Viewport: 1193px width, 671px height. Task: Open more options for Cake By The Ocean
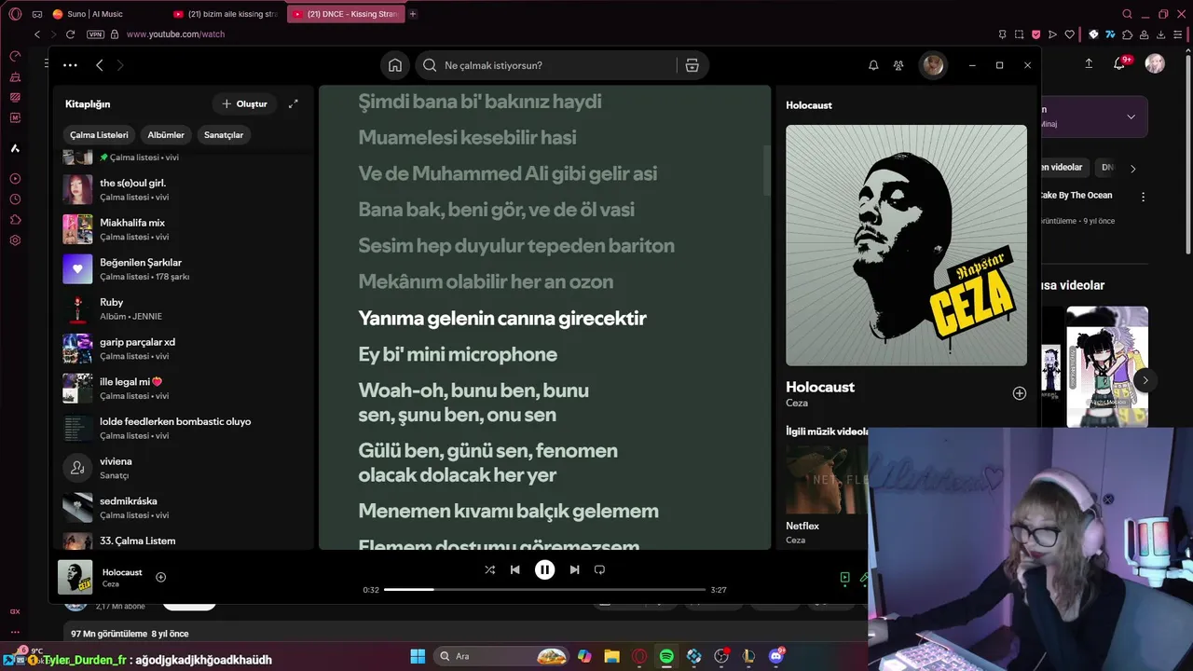[1143, 197]
